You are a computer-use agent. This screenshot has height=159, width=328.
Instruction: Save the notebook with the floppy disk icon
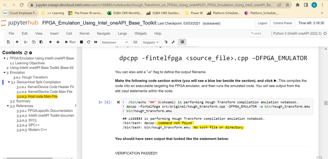[8, 42]
